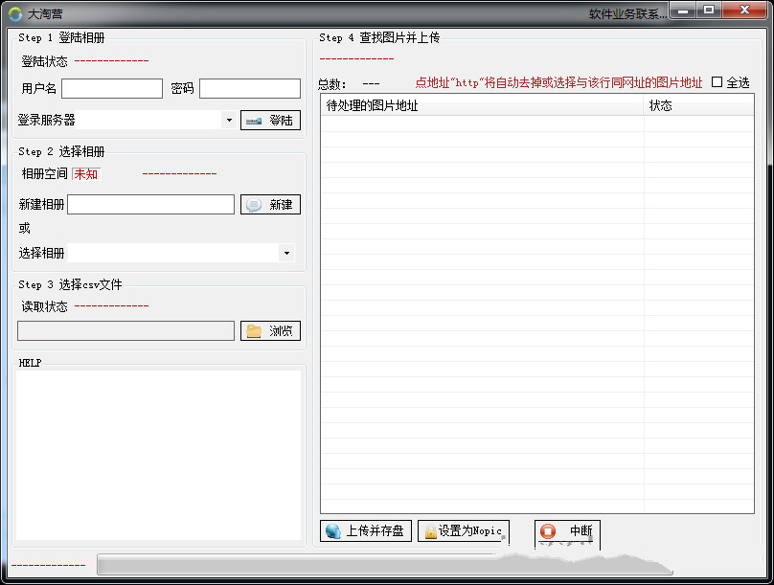Click the 浏览 browse button

(x=270, y=331)
